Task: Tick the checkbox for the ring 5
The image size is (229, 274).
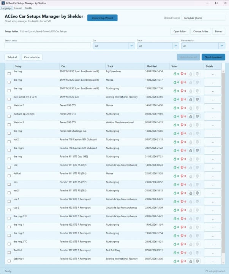Action: (x=9, y=150)
